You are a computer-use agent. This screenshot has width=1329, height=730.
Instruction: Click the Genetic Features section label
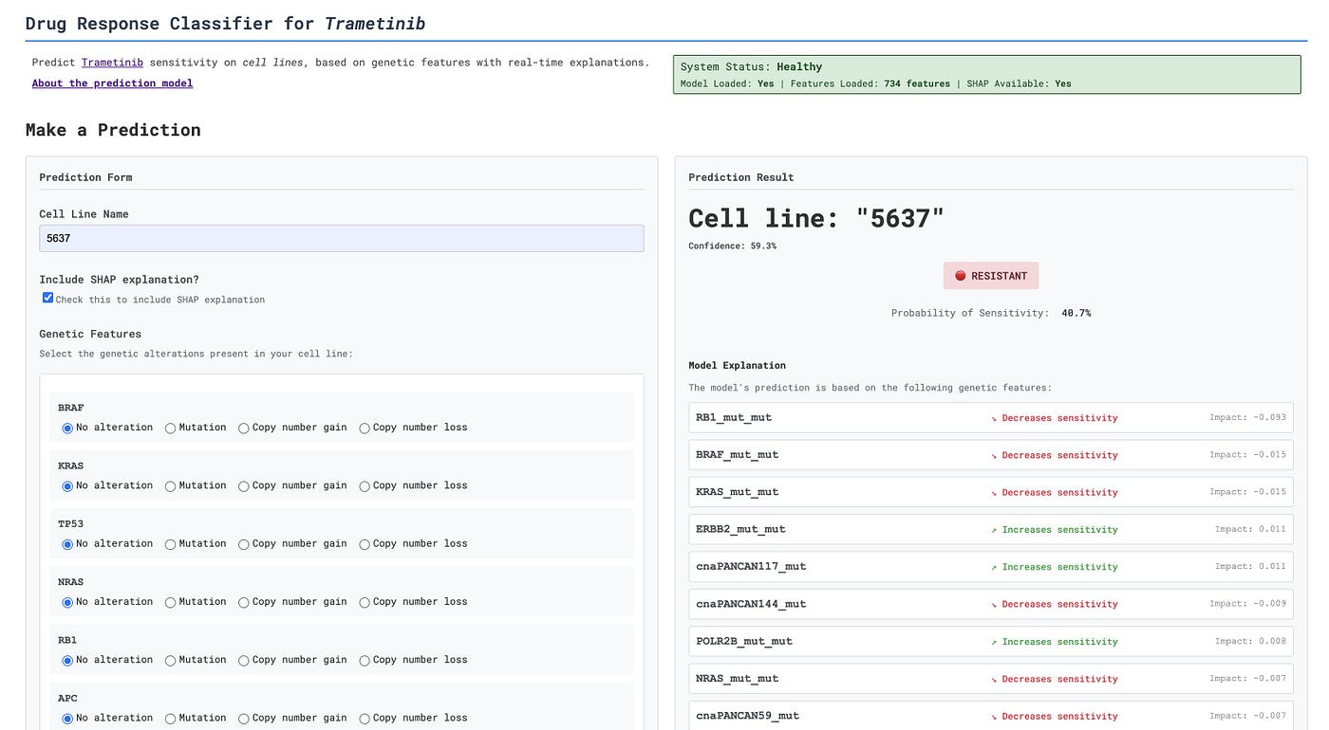click(x=90, y=334)
